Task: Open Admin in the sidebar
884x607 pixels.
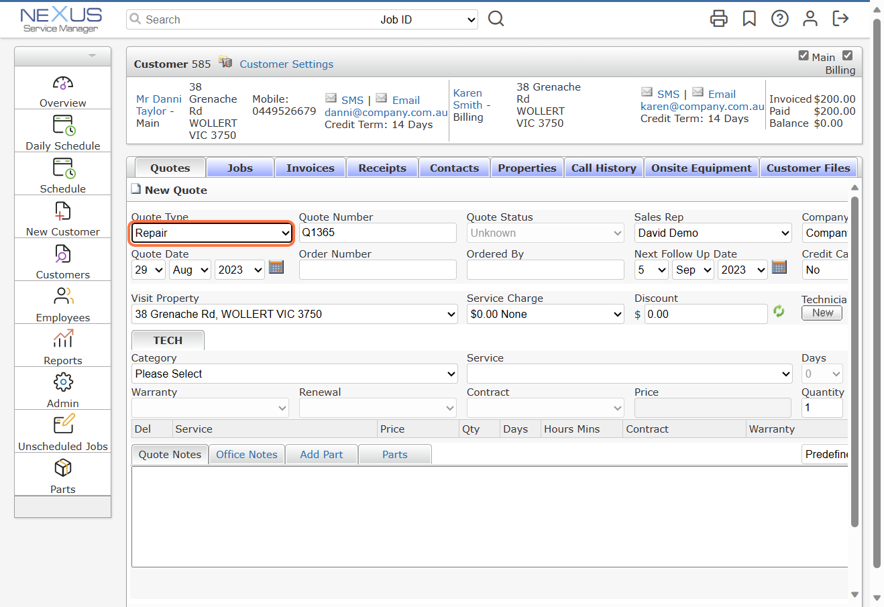Action: [x=63, y=389]
